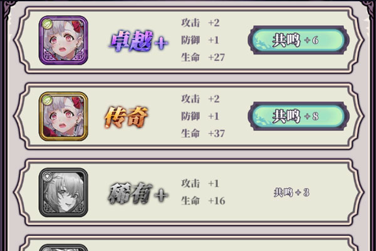Viewport: 376px width, 251px height.
Task: Click 生命 +27 stat in first row
Action: pos(203,57)
